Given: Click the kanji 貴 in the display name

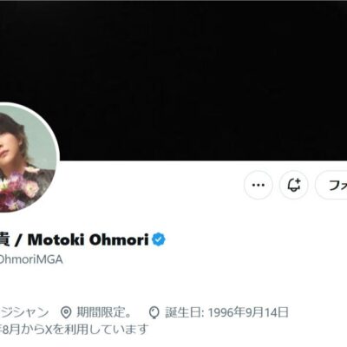Looking at the screenshot, I should pos(4,240).
